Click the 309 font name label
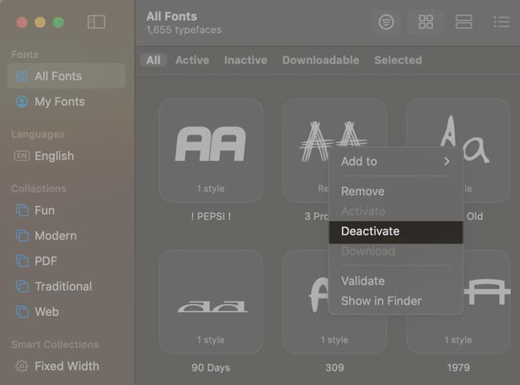 tap(334, 367)
